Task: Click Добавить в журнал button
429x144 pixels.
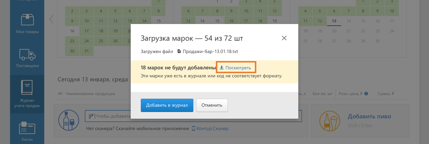Action: tap(167, 105)
